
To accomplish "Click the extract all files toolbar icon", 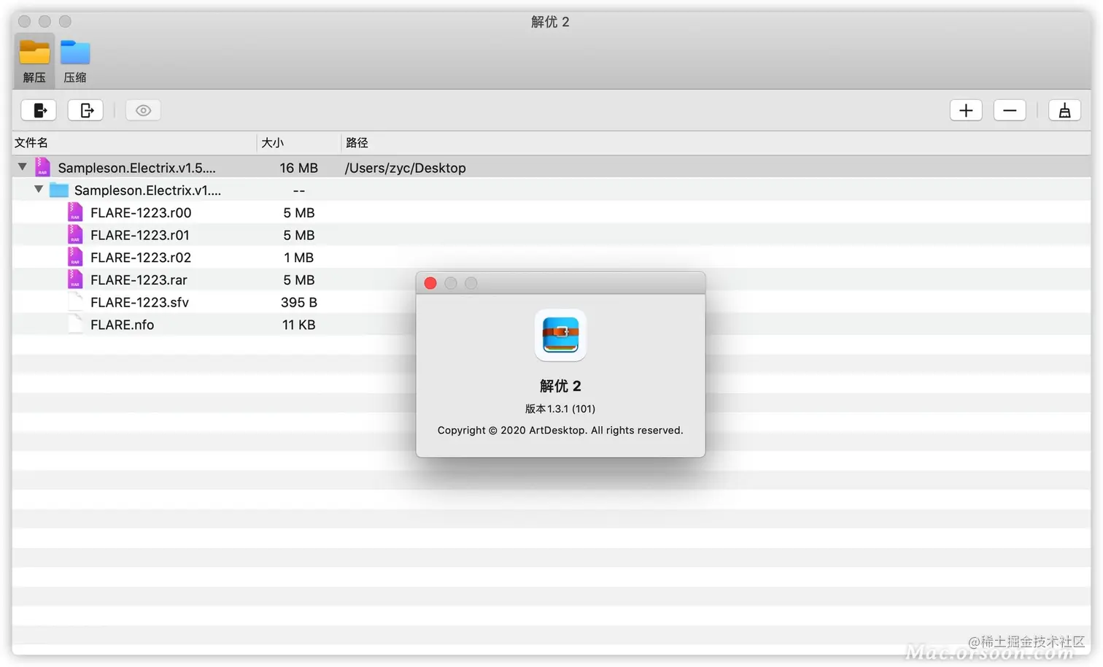I will pos(39,110).
